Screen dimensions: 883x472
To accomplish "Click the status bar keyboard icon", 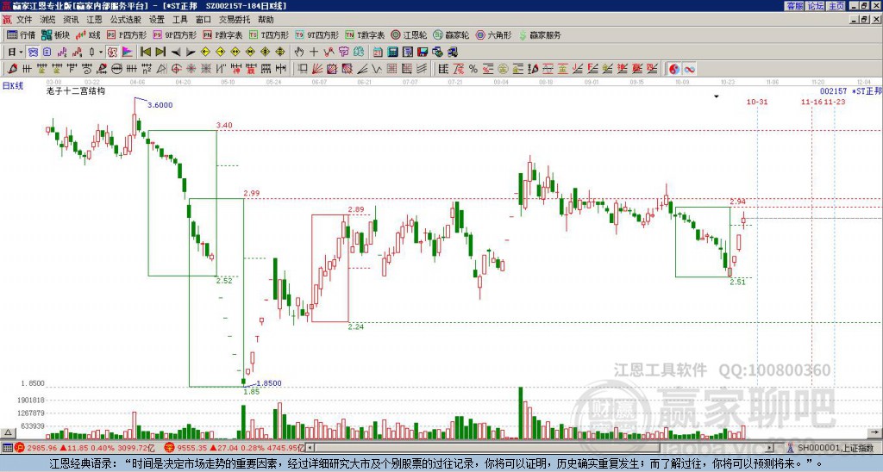I will coord(8,449).
